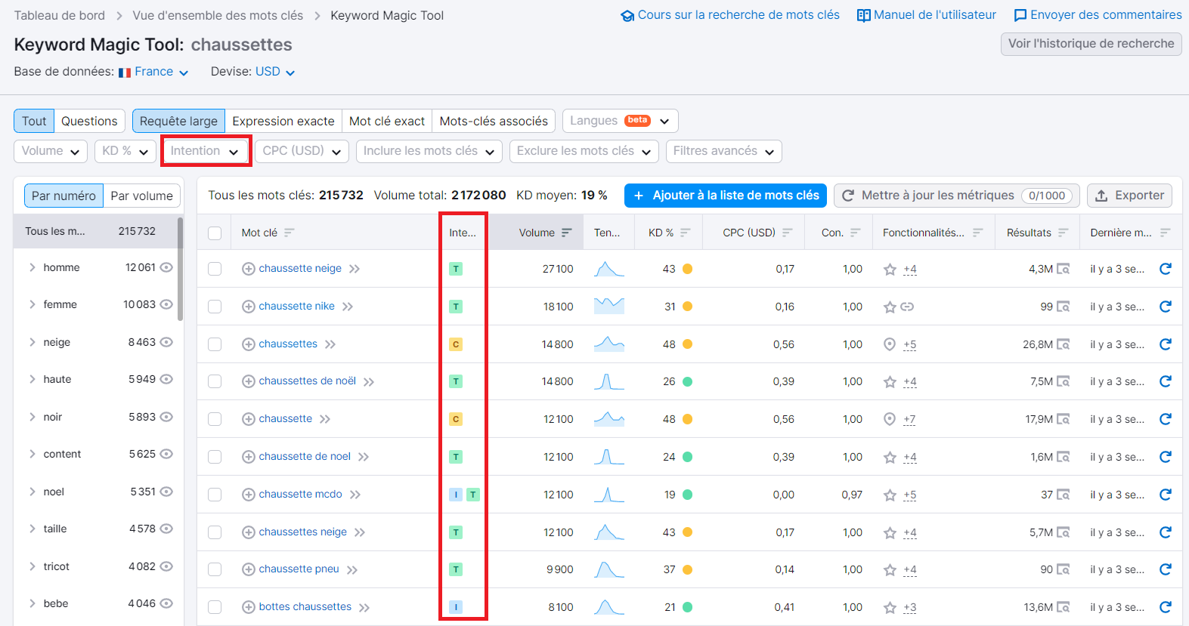Screen dimensions: 1189x626
Task: Select Mot clé exact match type
Action: pos(387,121)
